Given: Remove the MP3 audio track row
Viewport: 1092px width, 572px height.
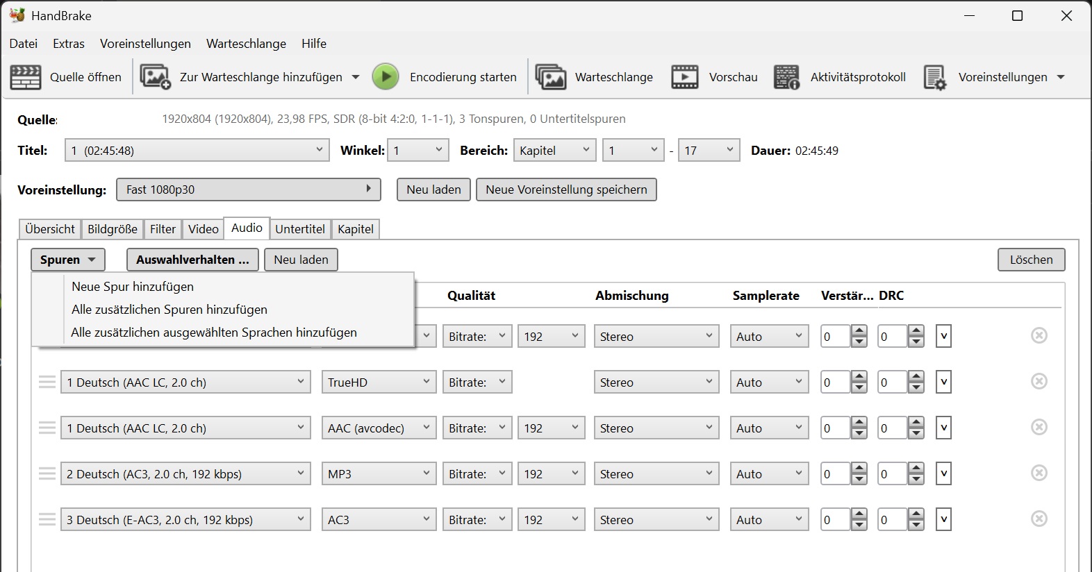Looking at the screenshot, I should 1039,473.
